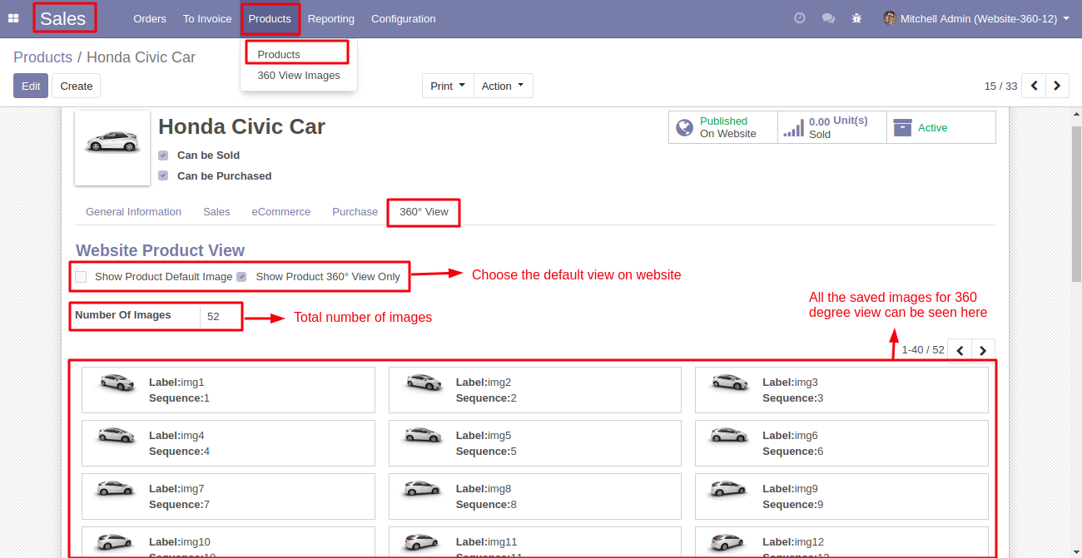Switch to the eCommerce tab
Image resolution: width=1082 pixels, height=558 pixels.
click(281, 212)
